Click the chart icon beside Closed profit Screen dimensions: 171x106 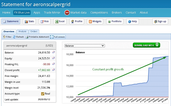(53, 69)
